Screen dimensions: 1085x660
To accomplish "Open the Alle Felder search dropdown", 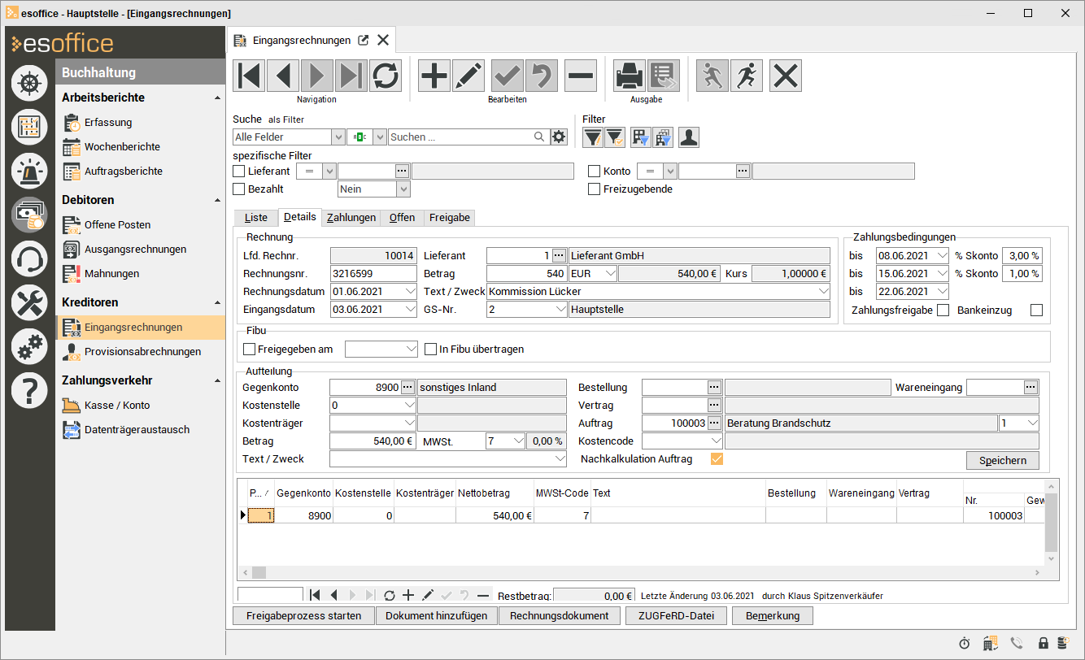I will 338,137.
